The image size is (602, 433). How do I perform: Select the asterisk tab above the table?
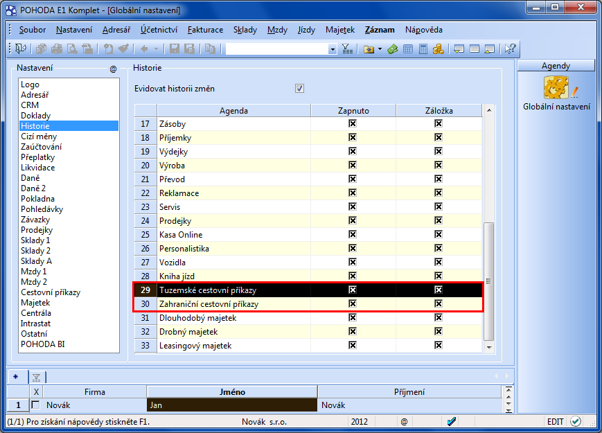click(x=16, y=377)
